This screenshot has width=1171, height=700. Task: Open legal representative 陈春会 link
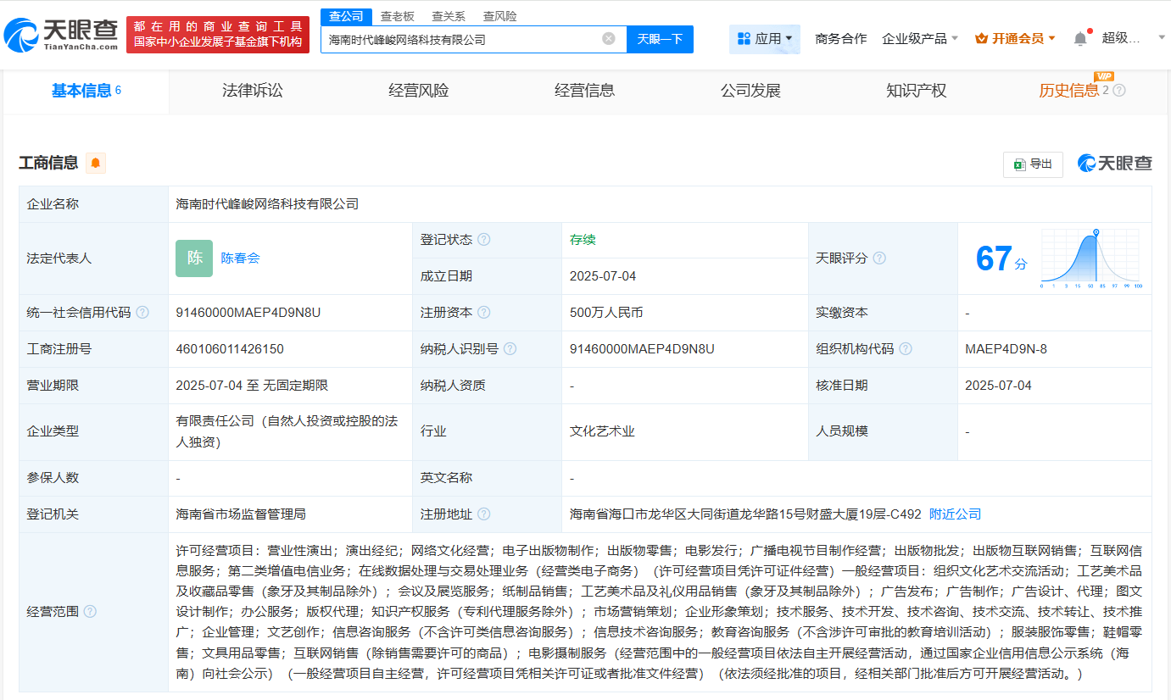tap(240, 258)
